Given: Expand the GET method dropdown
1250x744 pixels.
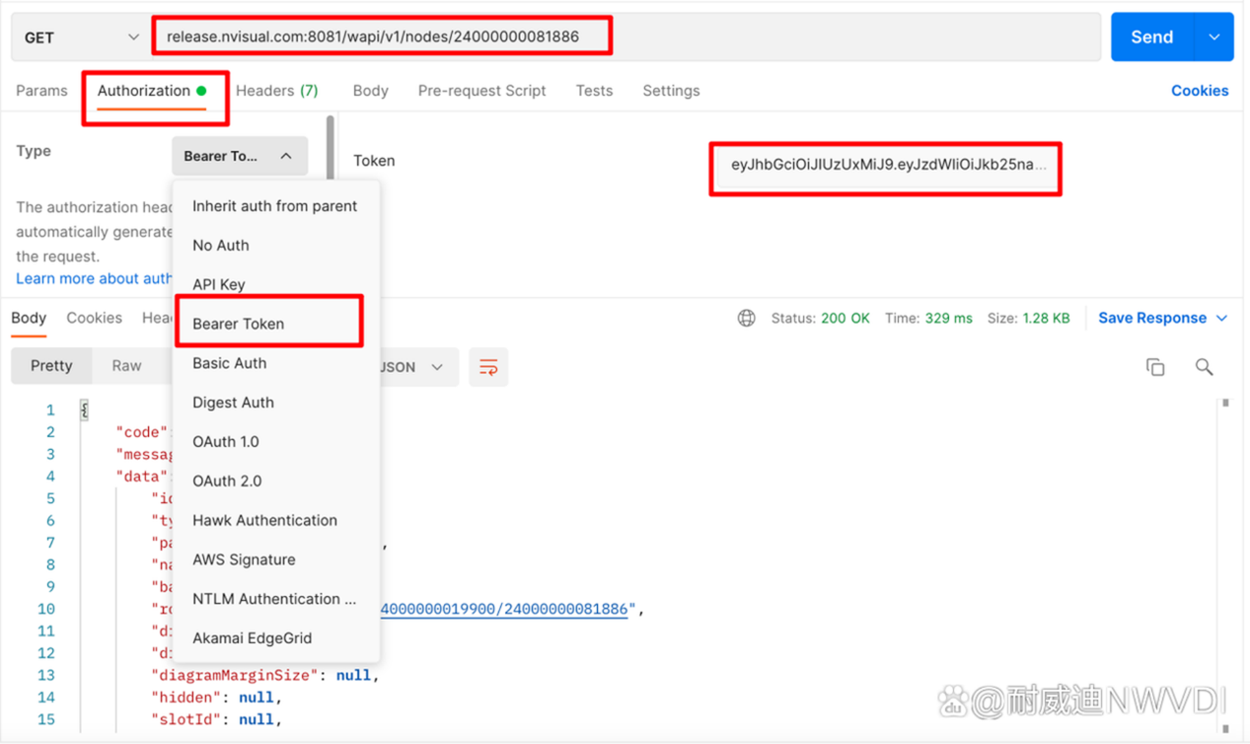Looking at the screenshot, I should point(81,37).
